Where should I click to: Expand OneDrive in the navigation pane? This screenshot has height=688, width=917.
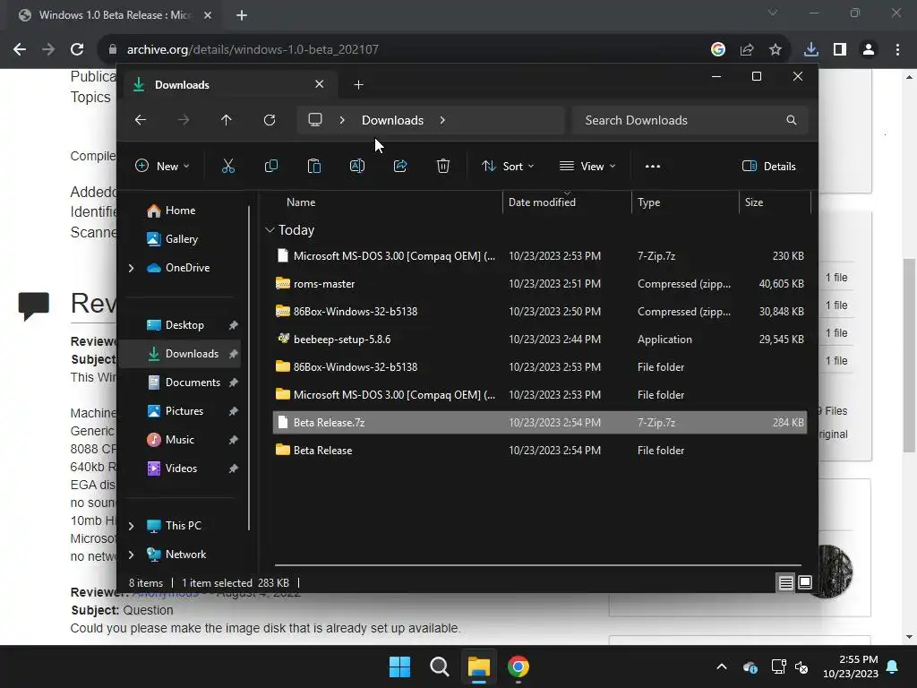[131, 268]
